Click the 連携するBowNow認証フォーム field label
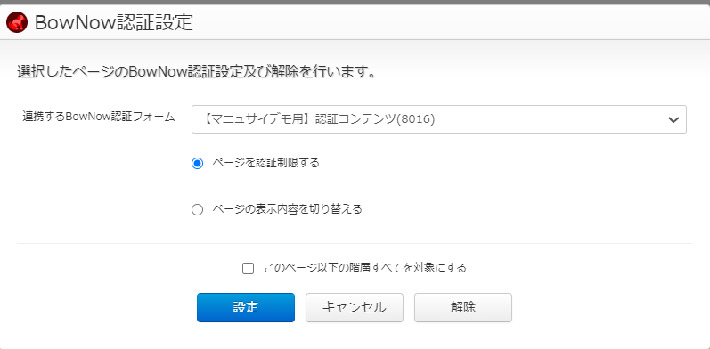 pyautogui.click(x=99, y=117)
